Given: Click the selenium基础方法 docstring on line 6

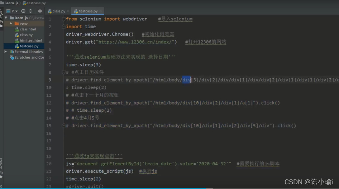Looking at the screenshot, I should [121, 57].
